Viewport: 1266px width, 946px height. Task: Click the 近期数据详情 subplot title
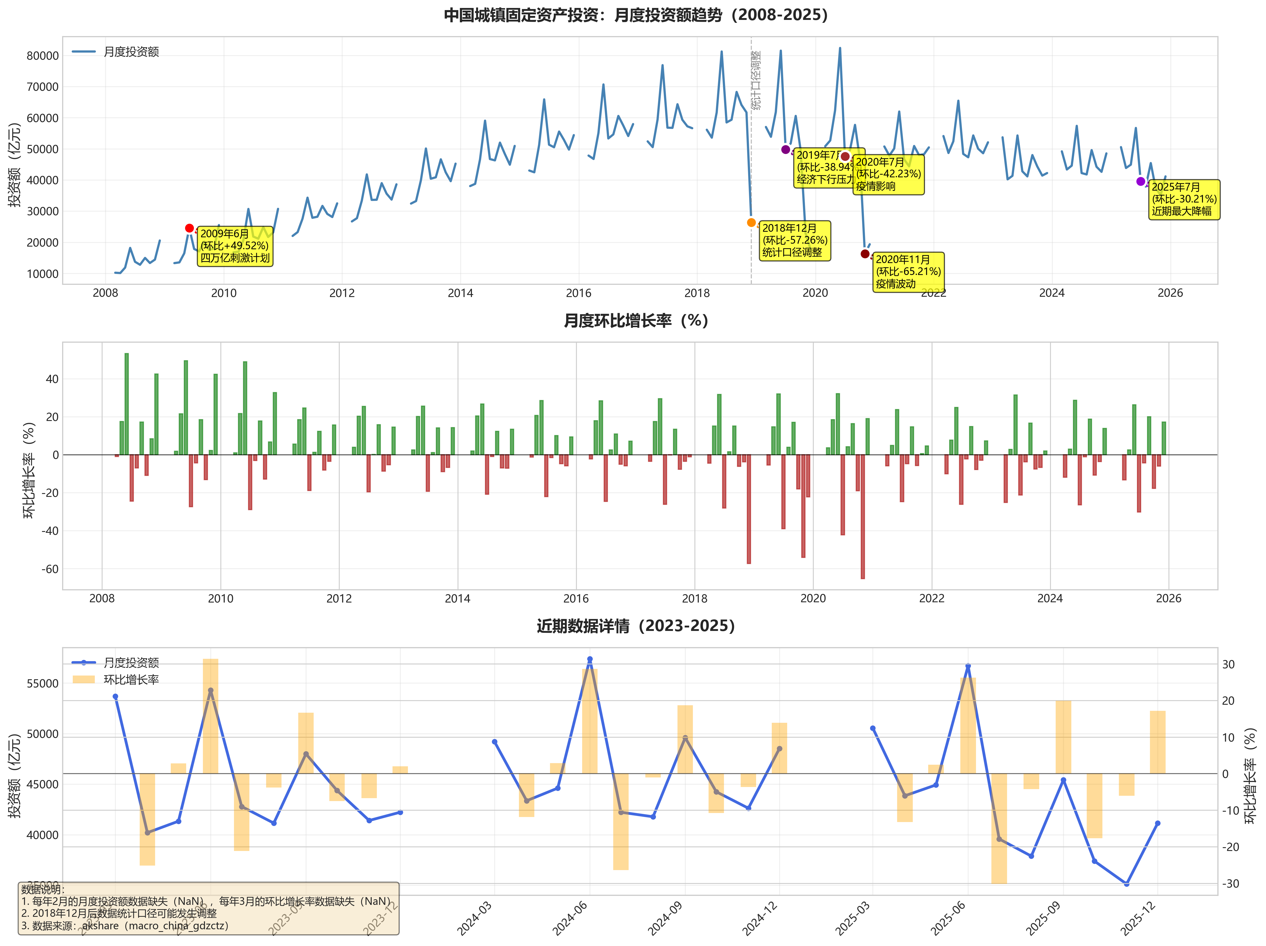[636, 626]
